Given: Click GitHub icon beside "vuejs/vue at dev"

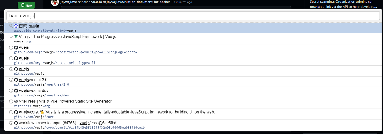Looking at the screenshot, I should click(16, 91).
